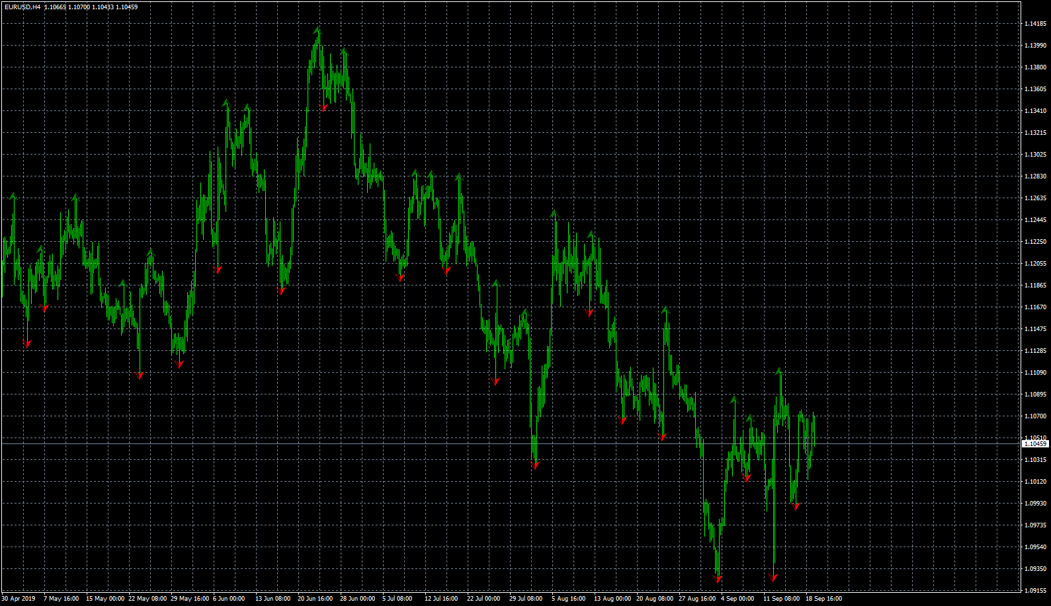Click the 29 Jul 08:00 time label
This screenshot has height=606, width=1051.
[526, 599]
